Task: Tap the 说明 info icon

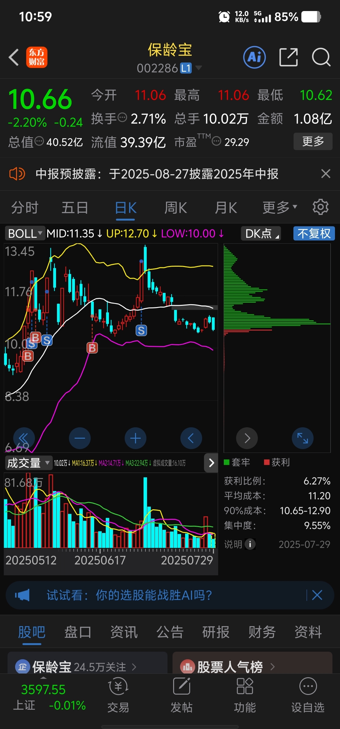Action: pos(250,544)
